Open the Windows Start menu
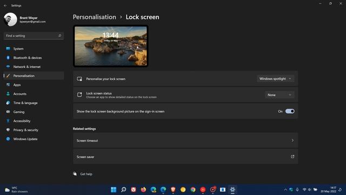 (114, 190)
